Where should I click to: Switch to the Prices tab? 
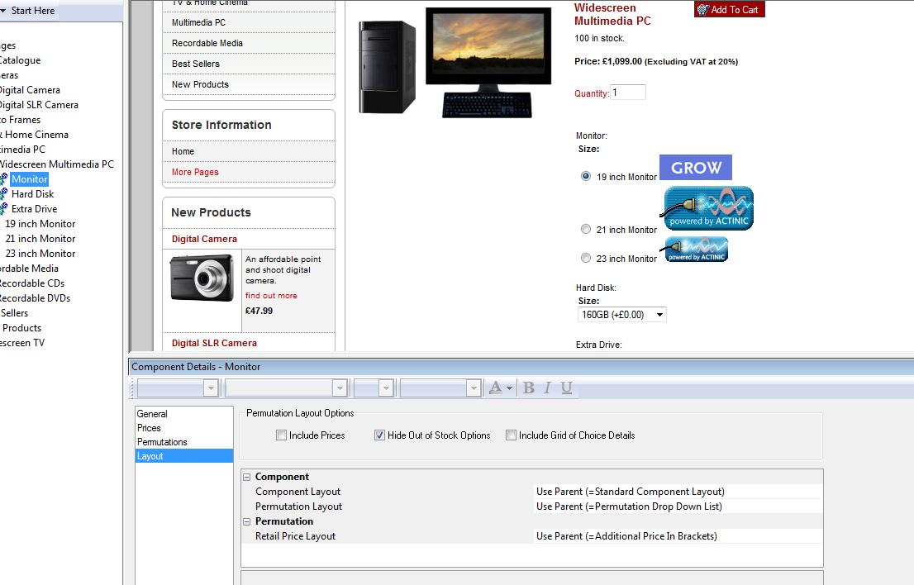(x=150, y=428)
